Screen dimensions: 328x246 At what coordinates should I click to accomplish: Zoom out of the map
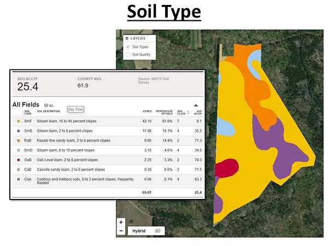pyautogui.click(x=121, y=231)
